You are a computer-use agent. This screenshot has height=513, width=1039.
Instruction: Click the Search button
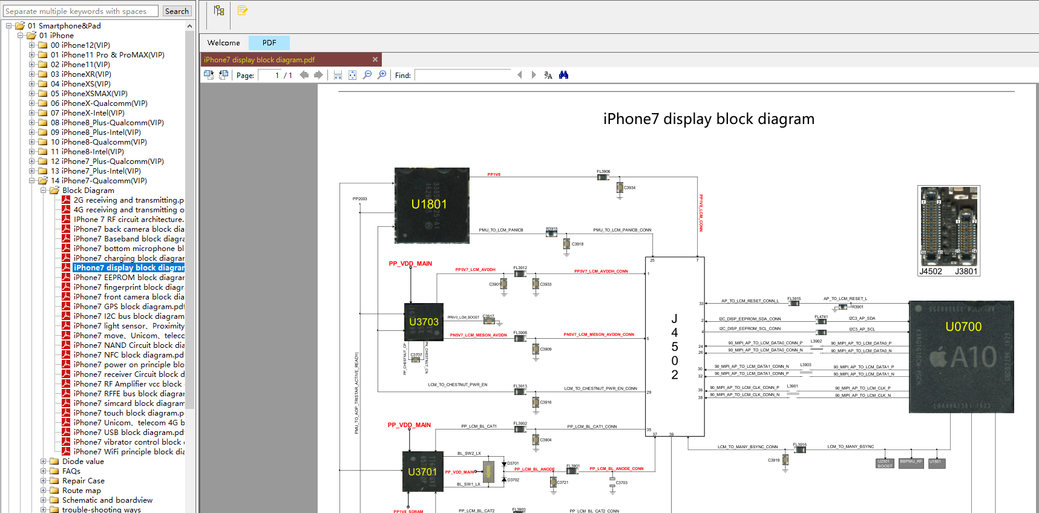(x=177, y=11)
